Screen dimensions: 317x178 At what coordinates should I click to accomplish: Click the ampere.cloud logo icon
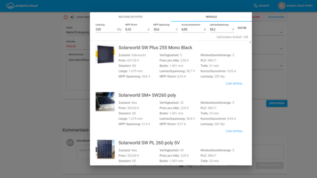pos(10,6)
